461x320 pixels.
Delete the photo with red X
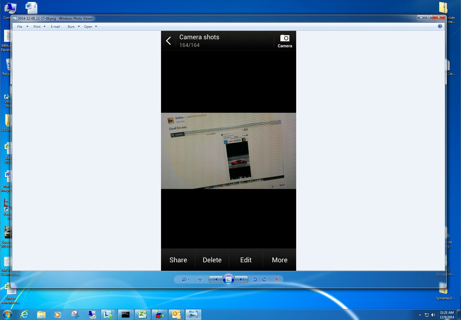pos(277,279)
